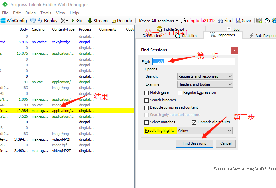Open the Keep: All sessions dropdown
Image resolution: width=276 pixels, height=188 pixels.
pyautogui.click(x=158, y=21)
